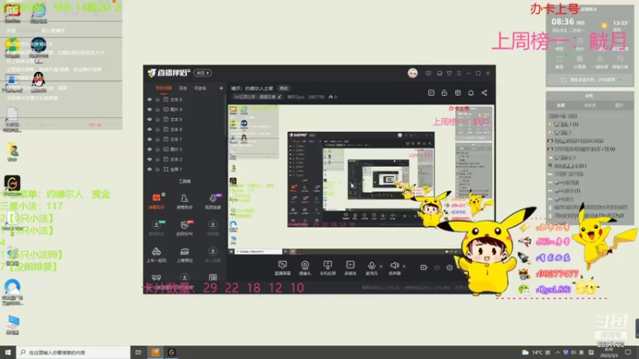Open the Windows Start menu
Image resolution: width=639 pixels, height=359 pixels.
pyautogui.click(x=8, y=353)
